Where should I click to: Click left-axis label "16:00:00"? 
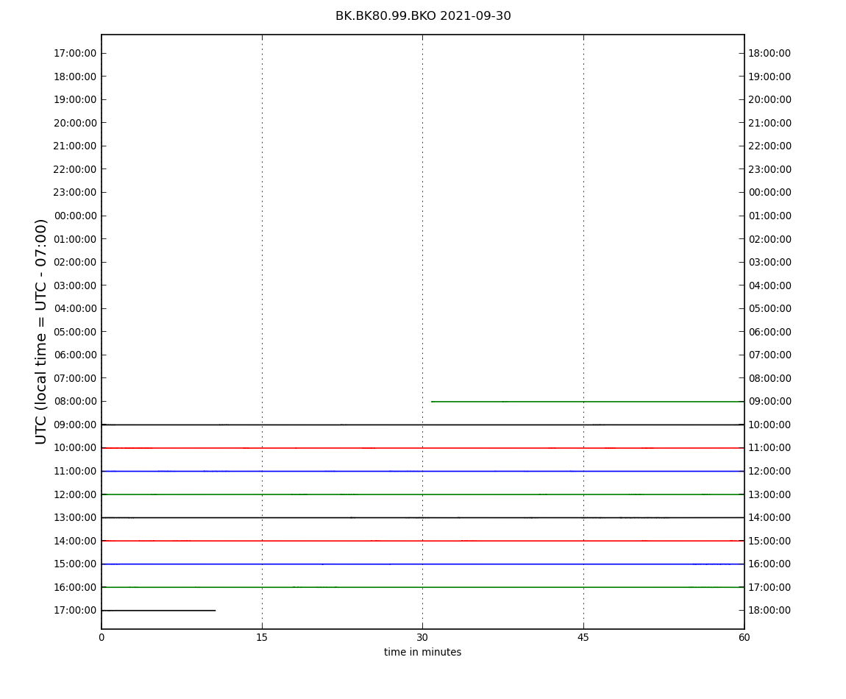[75, 587]
